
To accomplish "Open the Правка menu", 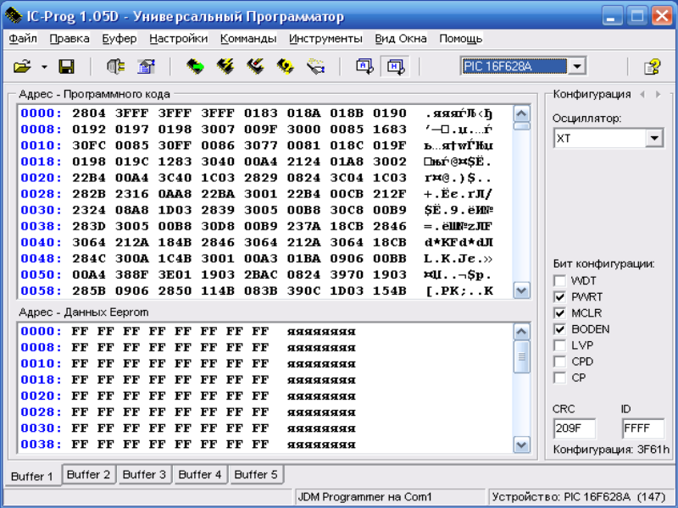I will pos(69,38).
